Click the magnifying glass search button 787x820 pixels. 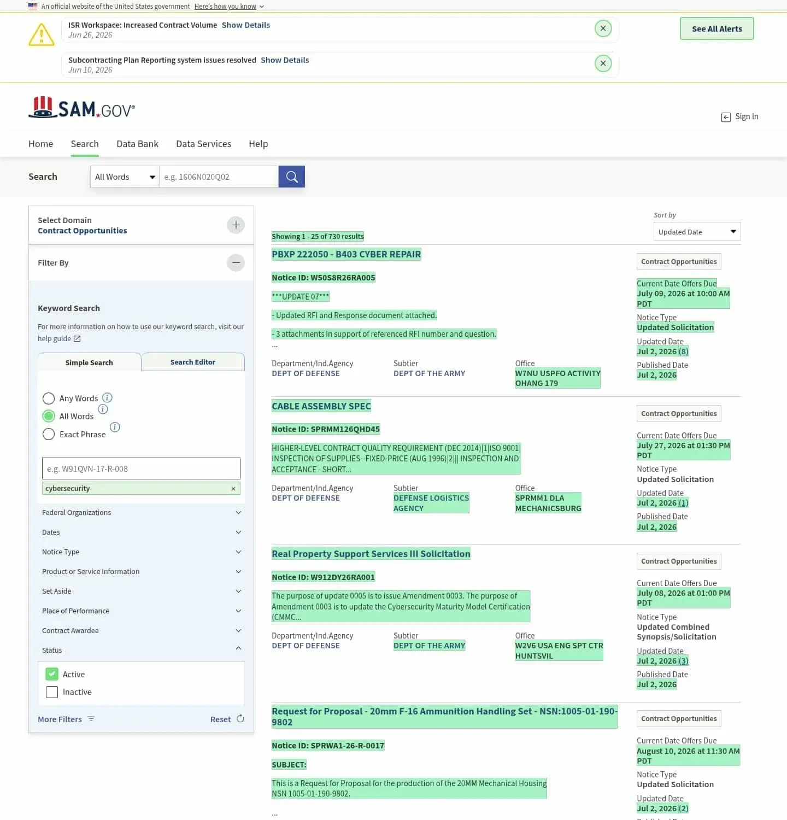click(x=292, y=177)
